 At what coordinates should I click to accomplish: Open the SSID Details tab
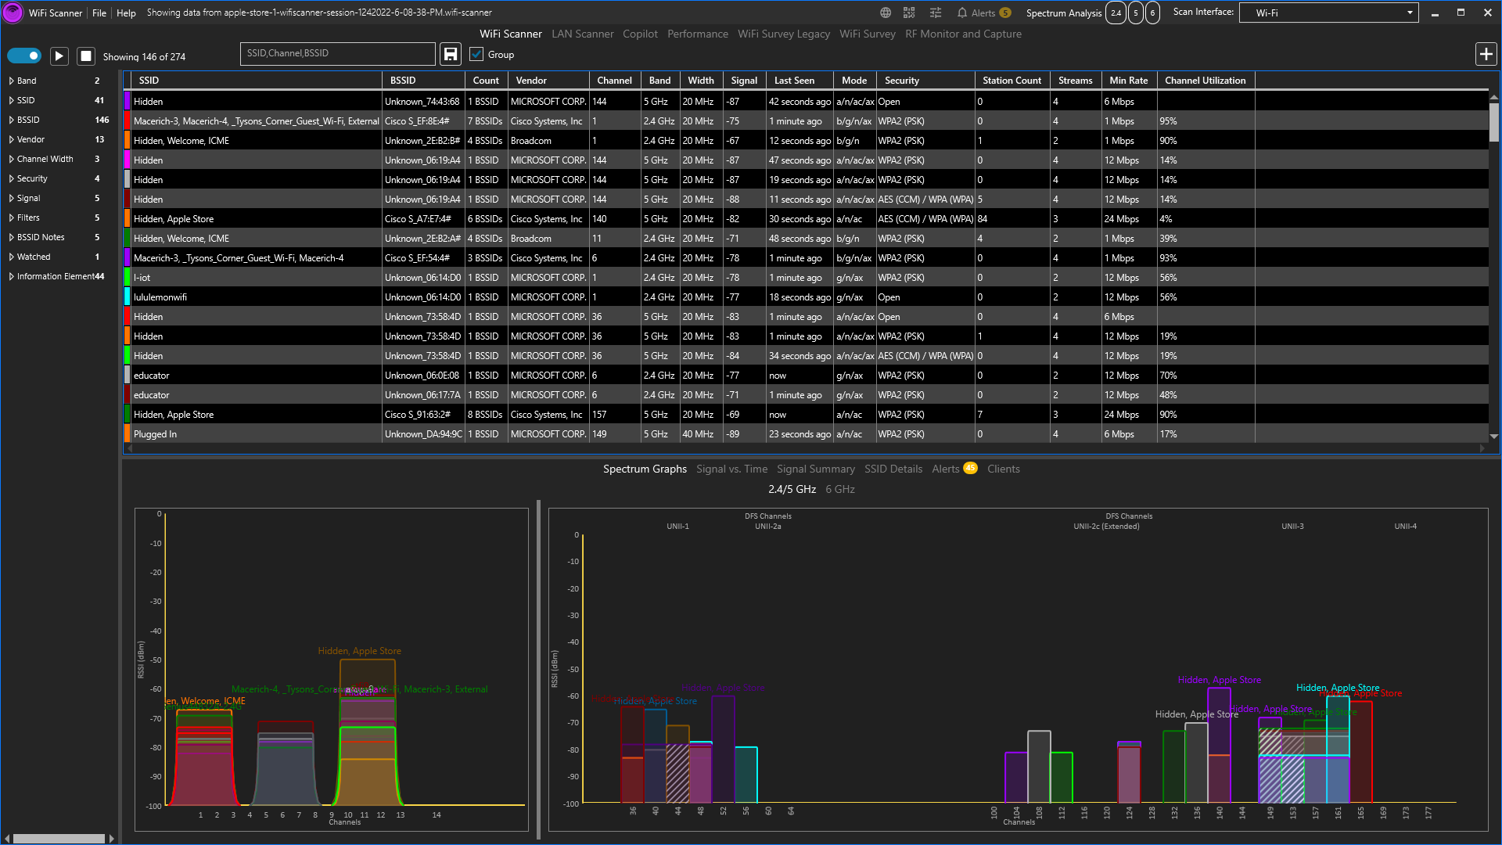pyautogui.click(x=893, y=469)
